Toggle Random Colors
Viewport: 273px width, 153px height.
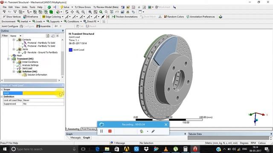174,17
